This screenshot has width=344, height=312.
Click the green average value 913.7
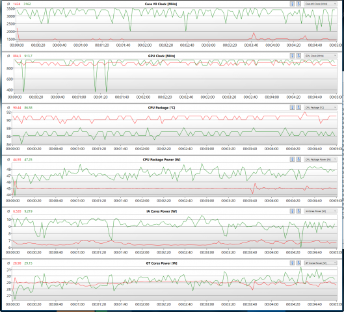29,56
